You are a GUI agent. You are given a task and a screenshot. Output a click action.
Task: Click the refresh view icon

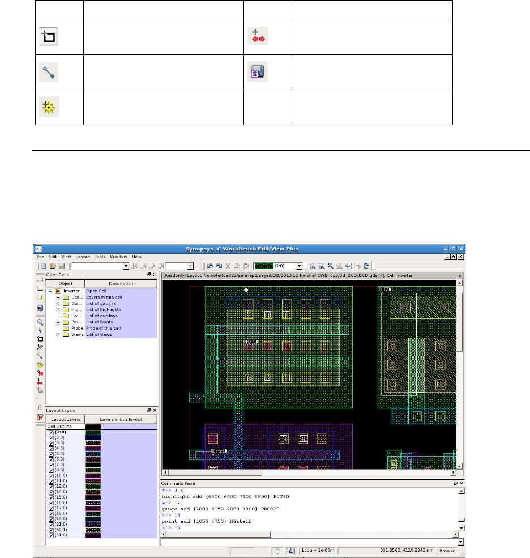366,266
